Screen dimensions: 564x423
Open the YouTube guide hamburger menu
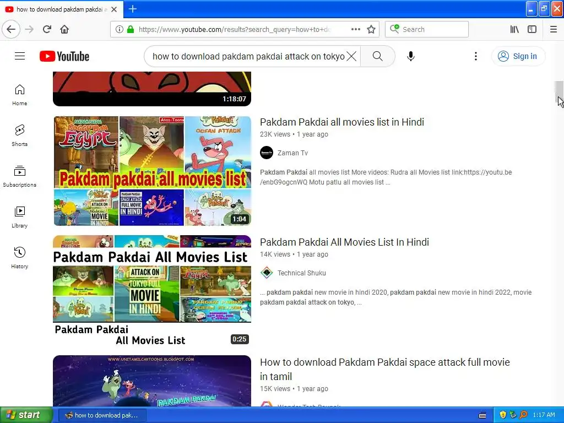20,56
